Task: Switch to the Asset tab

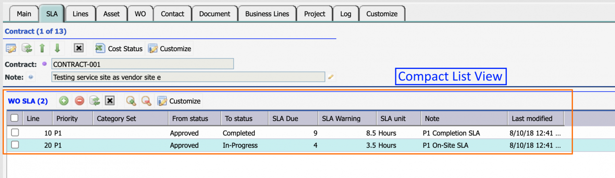Action: (x=111, y=14)
